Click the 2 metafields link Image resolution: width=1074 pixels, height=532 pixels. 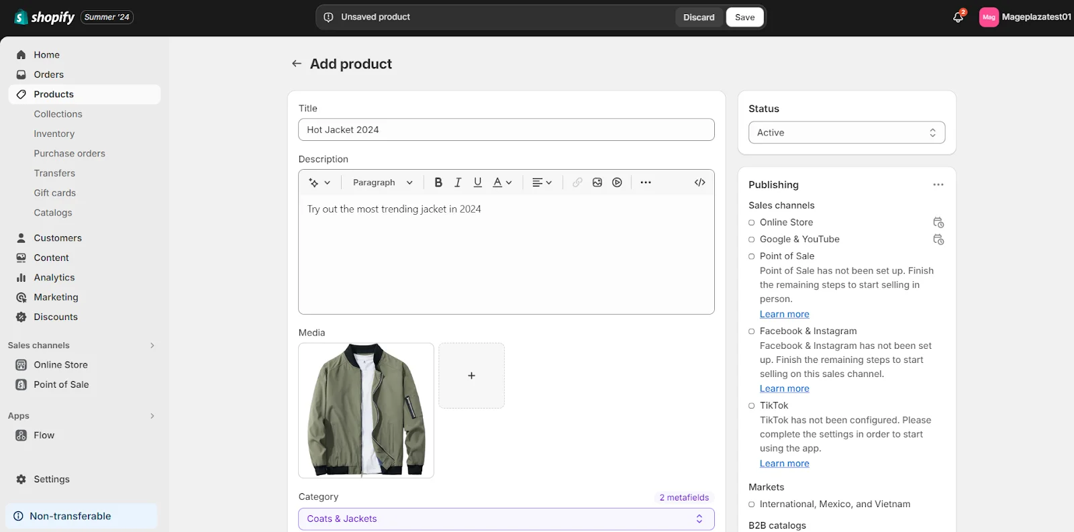coord(684,498)
